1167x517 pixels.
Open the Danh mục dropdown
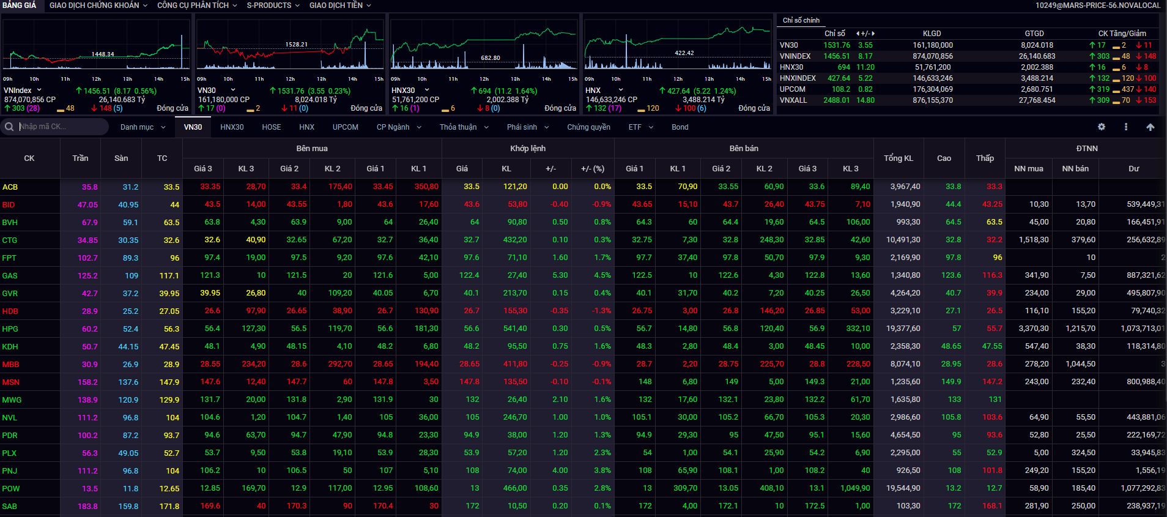(143, 127)
